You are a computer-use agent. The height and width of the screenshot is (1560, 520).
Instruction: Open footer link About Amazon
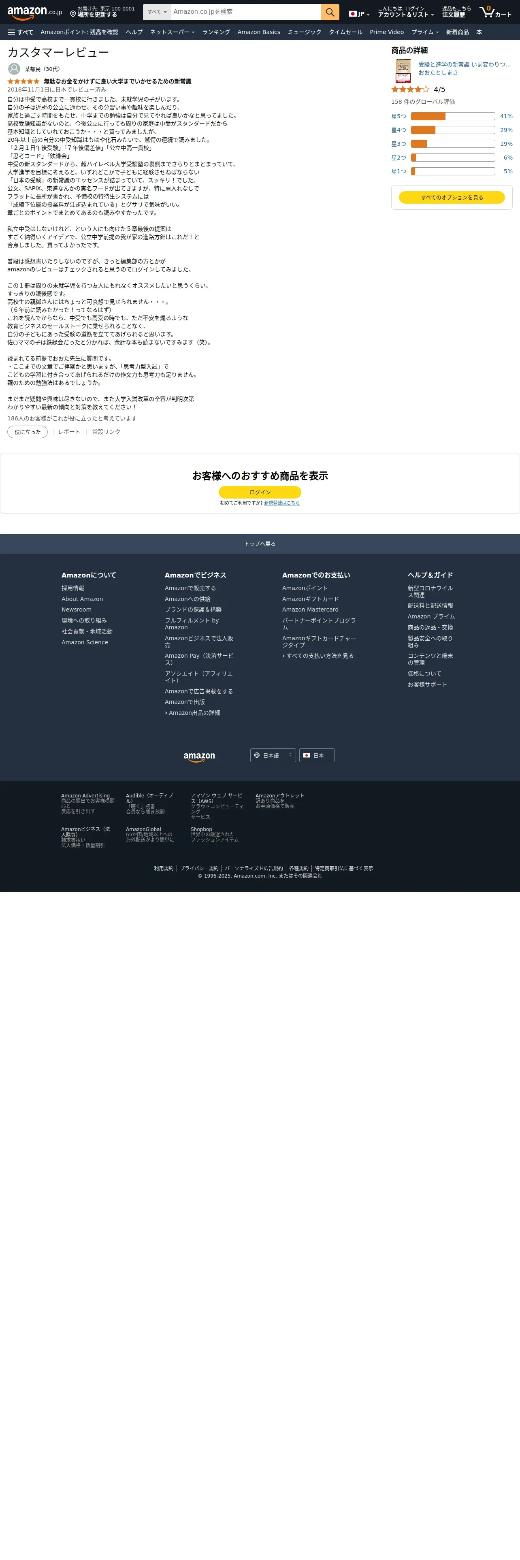click(82, 599)
